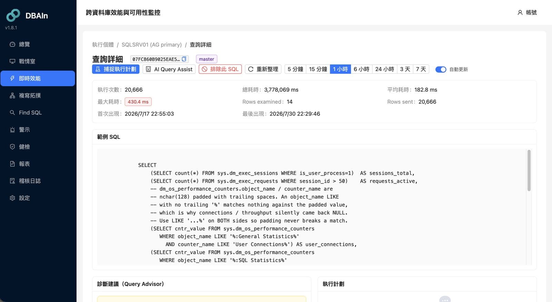The height and width of the screenshot is (302, 552).
Task: Click the 查詢詳細 page heading
Action: click(x=107, y=59)
